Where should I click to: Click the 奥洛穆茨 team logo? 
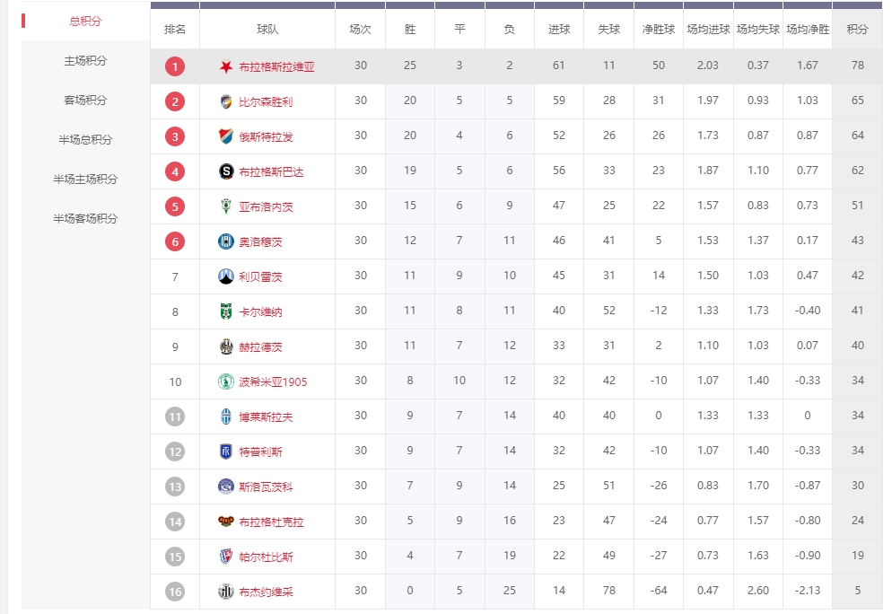click(226, 241)
